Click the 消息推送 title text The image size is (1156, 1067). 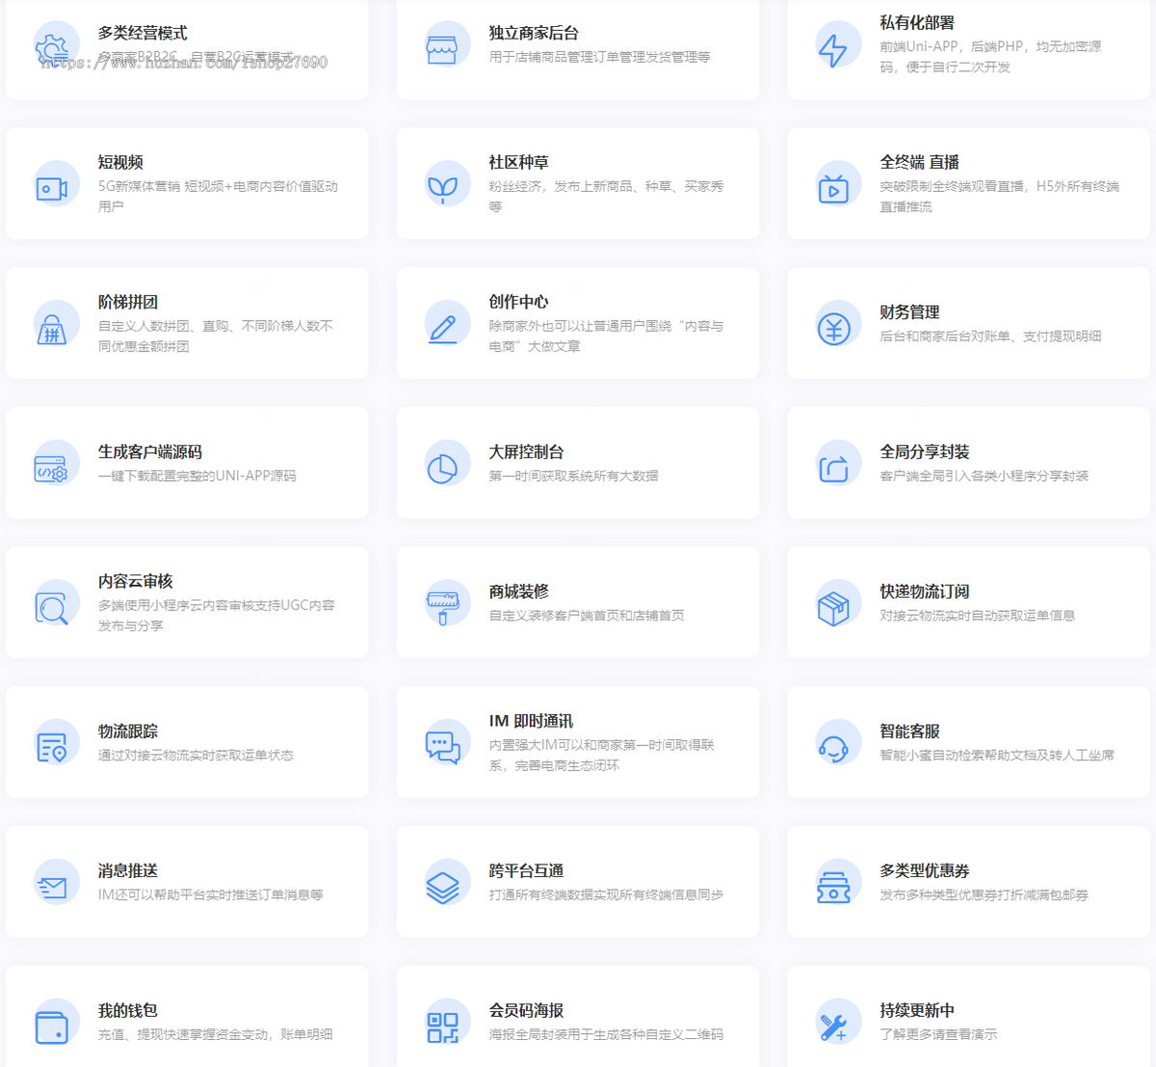tap(127, 870)
